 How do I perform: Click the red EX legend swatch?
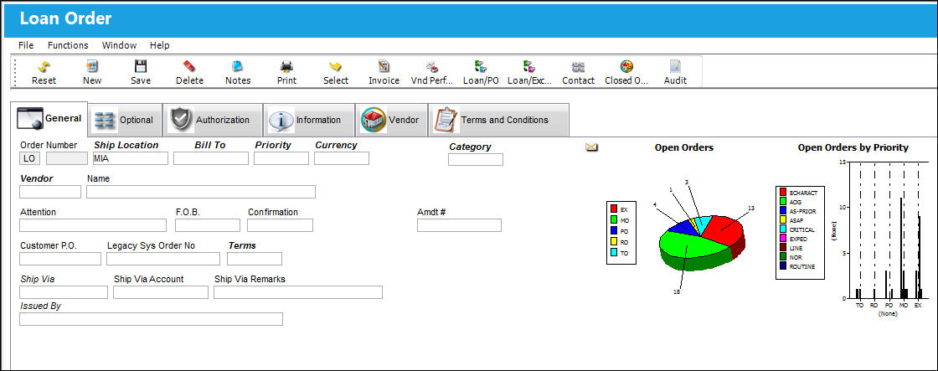click(x=613, y=209)
